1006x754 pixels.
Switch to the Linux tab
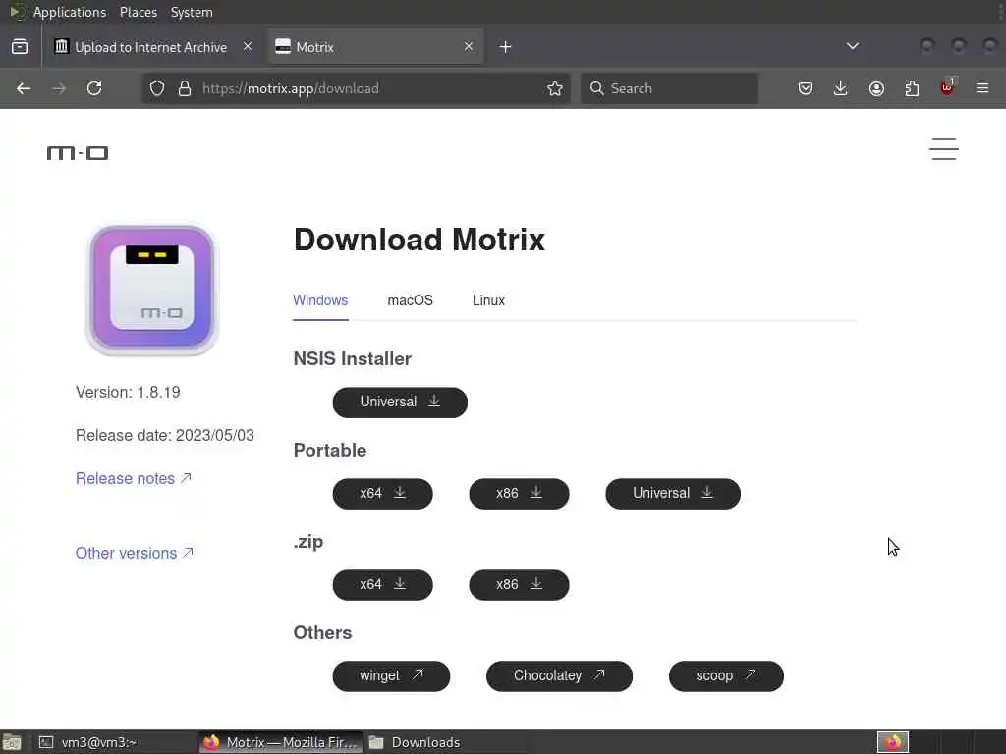click(488, 300)
